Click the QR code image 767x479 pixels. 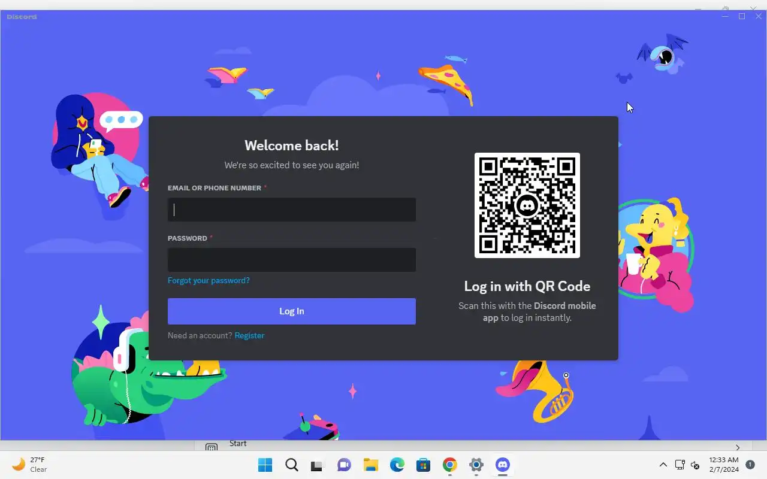tap(527, 205)
